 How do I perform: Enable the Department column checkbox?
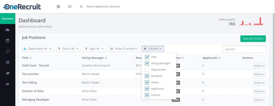point(147,70)
